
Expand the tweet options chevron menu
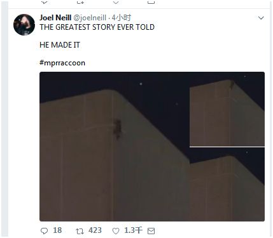click(x=261, y=18)
